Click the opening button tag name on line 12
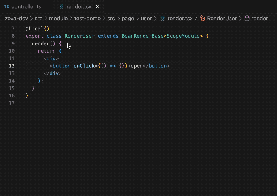Image resolution: width=277 pixels, height=196 pixels. pyautogui.click(x=61, y=66)
